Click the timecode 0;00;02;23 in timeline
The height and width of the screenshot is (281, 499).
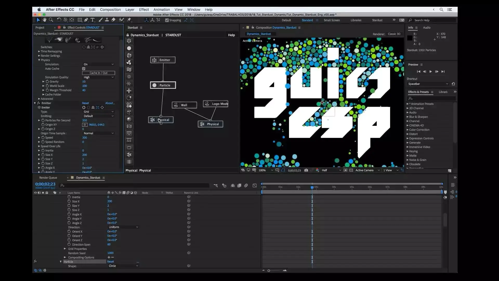(45, 184)
